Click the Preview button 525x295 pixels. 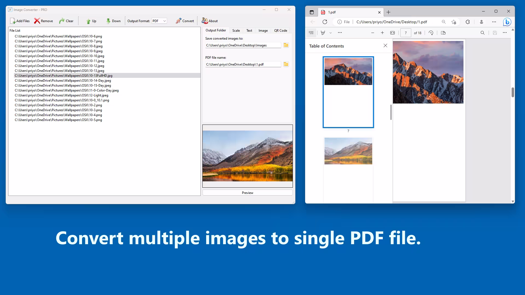coord(247,193)
